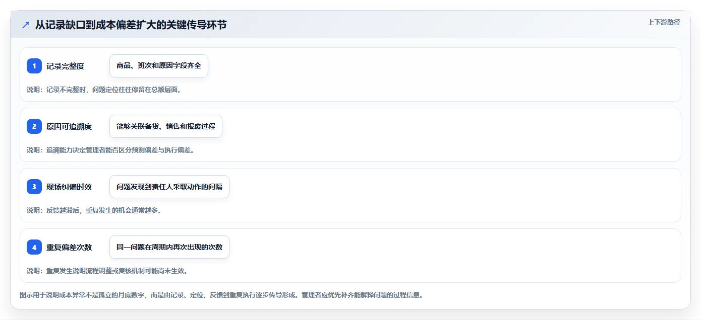This screenshot has height=320, width=701.
Task: Click the step 2 number badge
Action: [x=34, y=126]
